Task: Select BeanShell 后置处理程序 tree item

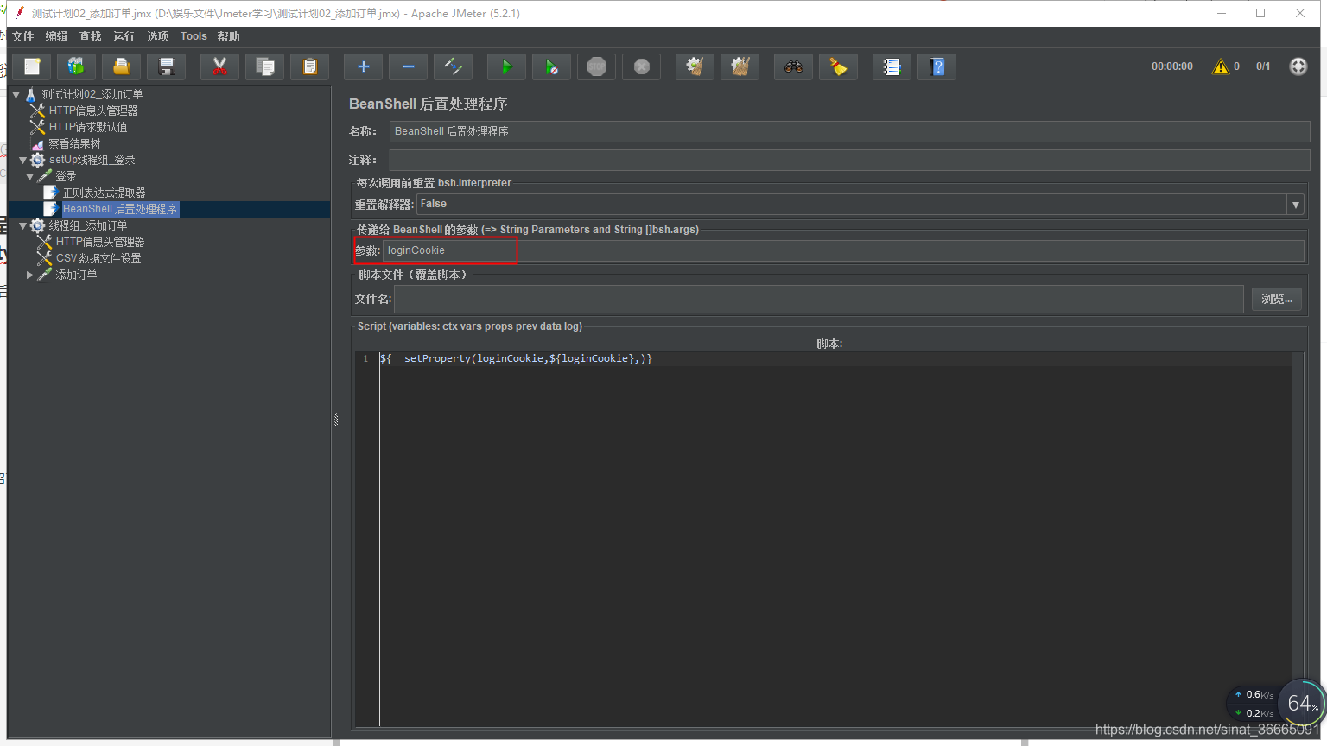Action: click(x=120, y=209)
